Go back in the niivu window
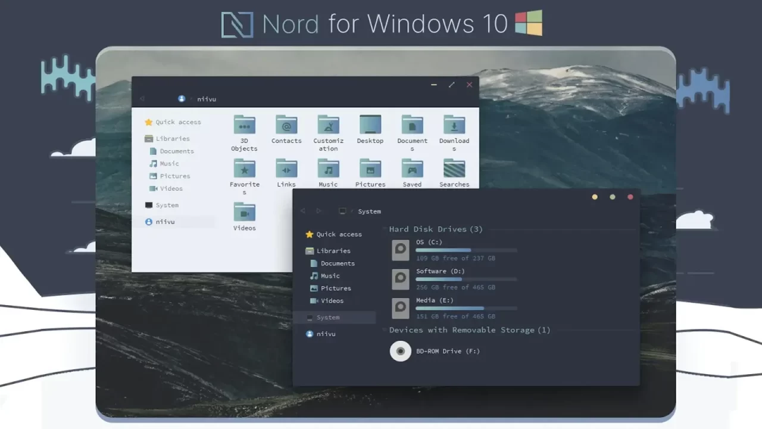The width and height of the screenshot is (762, 429). click(x=142, y=99)
